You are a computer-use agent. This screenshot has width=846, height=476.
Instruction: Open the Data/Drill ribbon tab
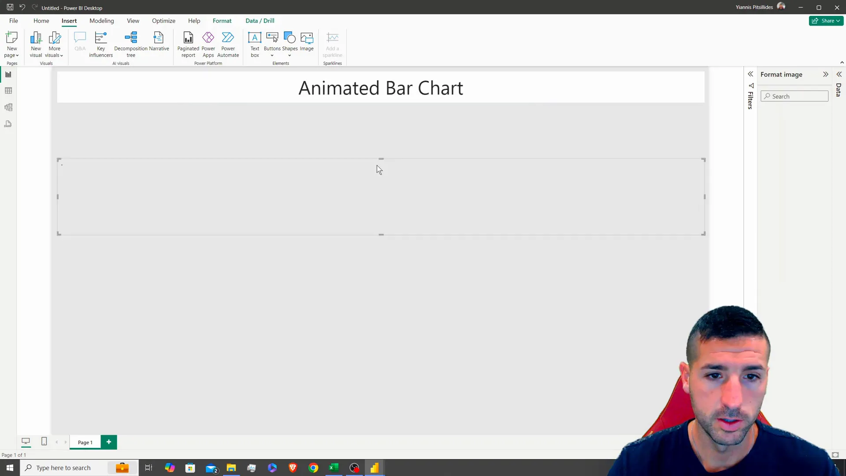[x=260, y=20]
